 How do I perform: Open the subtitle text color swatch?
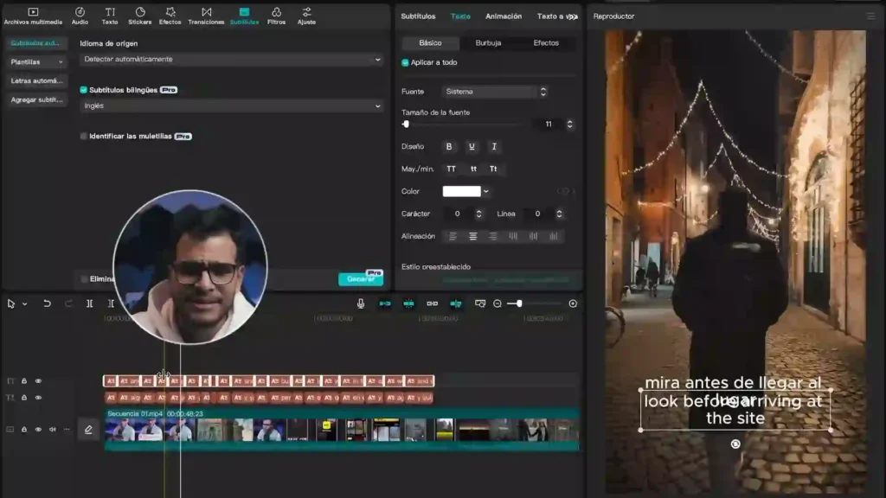click(463, 191)
